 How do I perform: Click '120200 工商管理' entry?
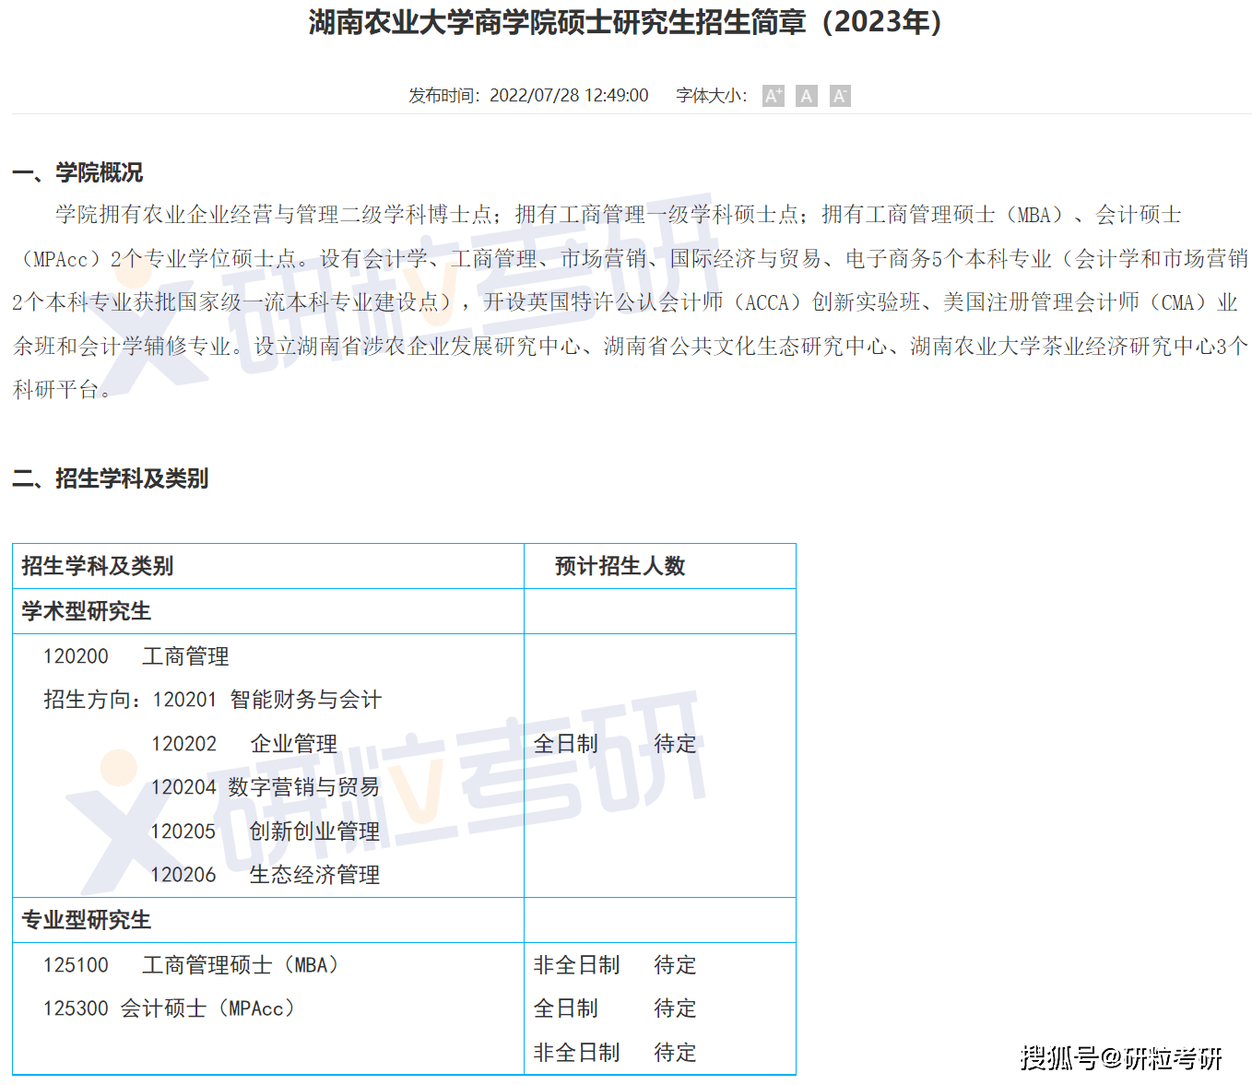click(x=136, y=656)
